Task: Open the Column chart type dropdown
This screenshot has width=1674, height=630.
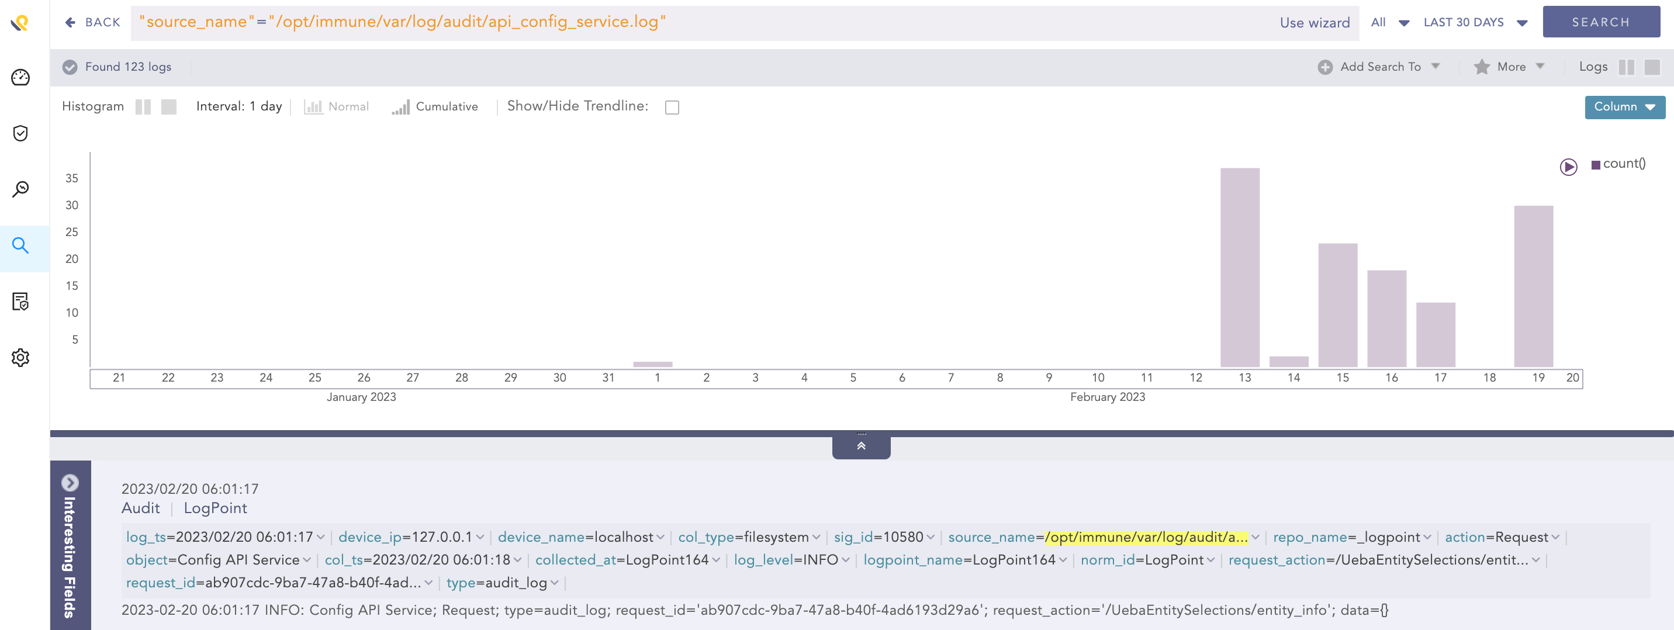Action: point(1625,106)
